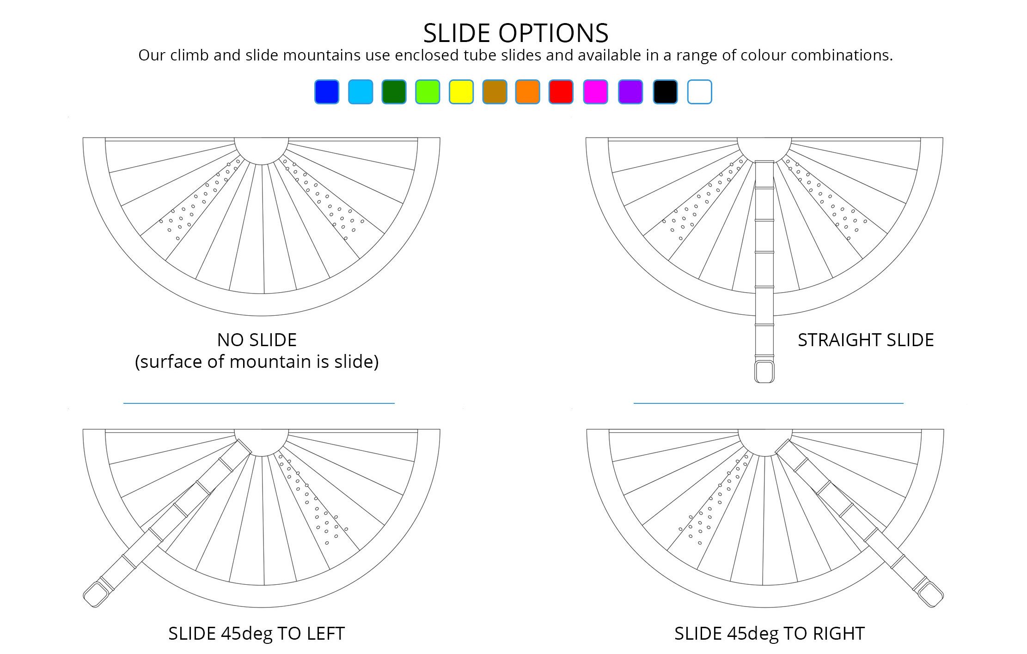Click the magenta colour swatch
Image resolution: width=1027 pixels, height=654 pixels.
click(595, 92)
